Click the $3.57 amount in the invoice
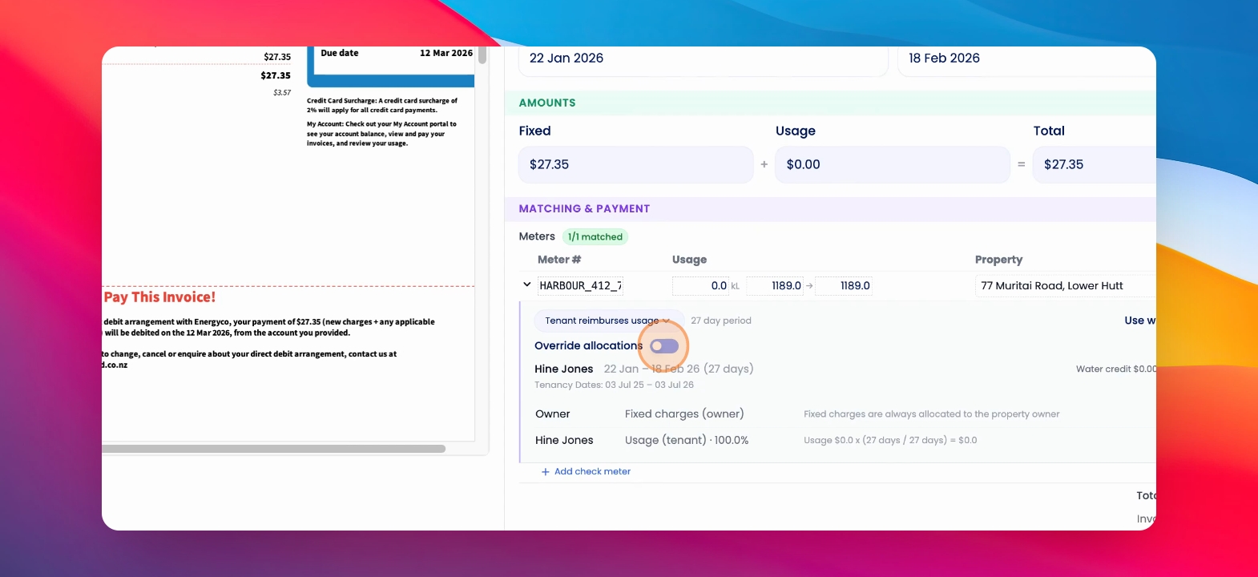This screenshot has height=577, width=1258. (x=282, y=93)
